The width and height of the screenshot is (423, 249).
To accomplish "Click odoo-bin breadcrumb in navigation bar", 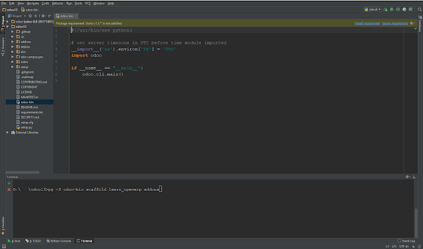I will pos(30,10).
